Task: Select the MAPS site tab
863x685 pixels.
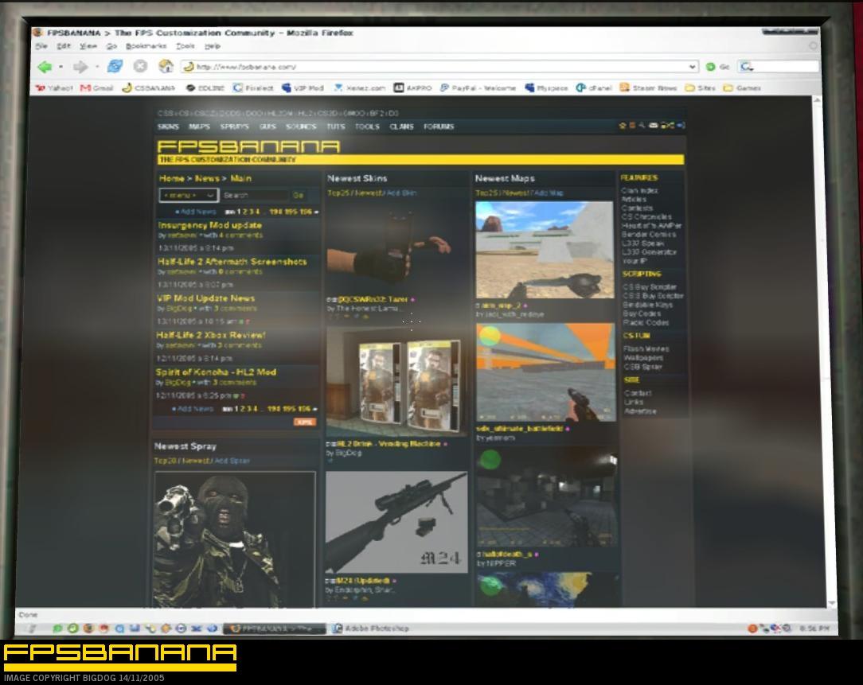Action: (x=199, y=126)
